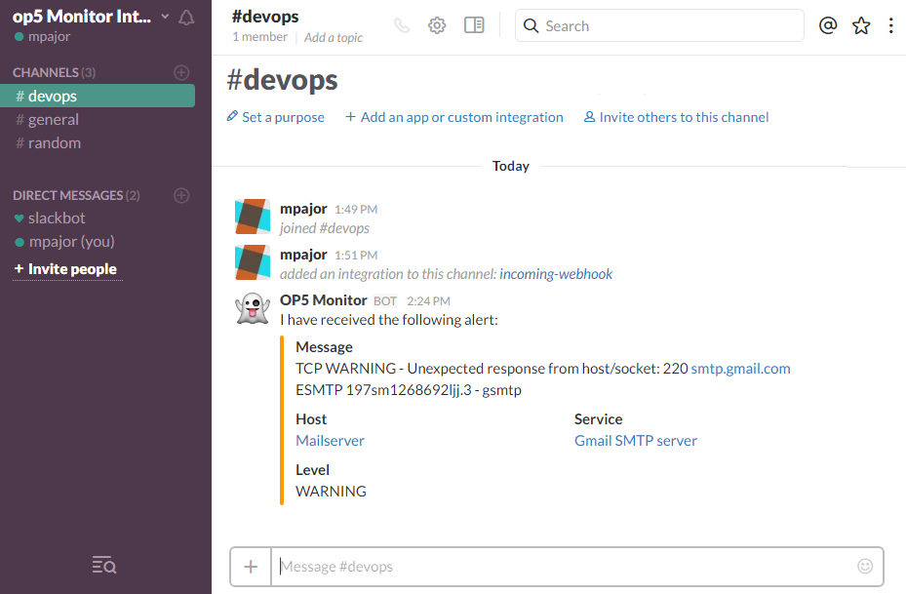Open Gmail SMTP server service link
The height and width of the screenshot is (594, 906).
tap(636, 441)
